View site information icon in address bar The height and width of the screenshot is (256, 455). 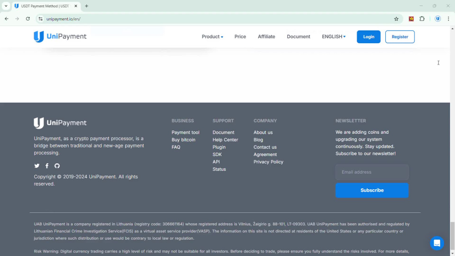pos(40,19)
